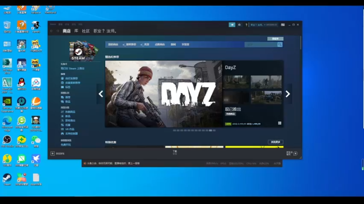Click the wishlist button above search
The height and width of the screenshot is (204, 364).
click(275, 39)
